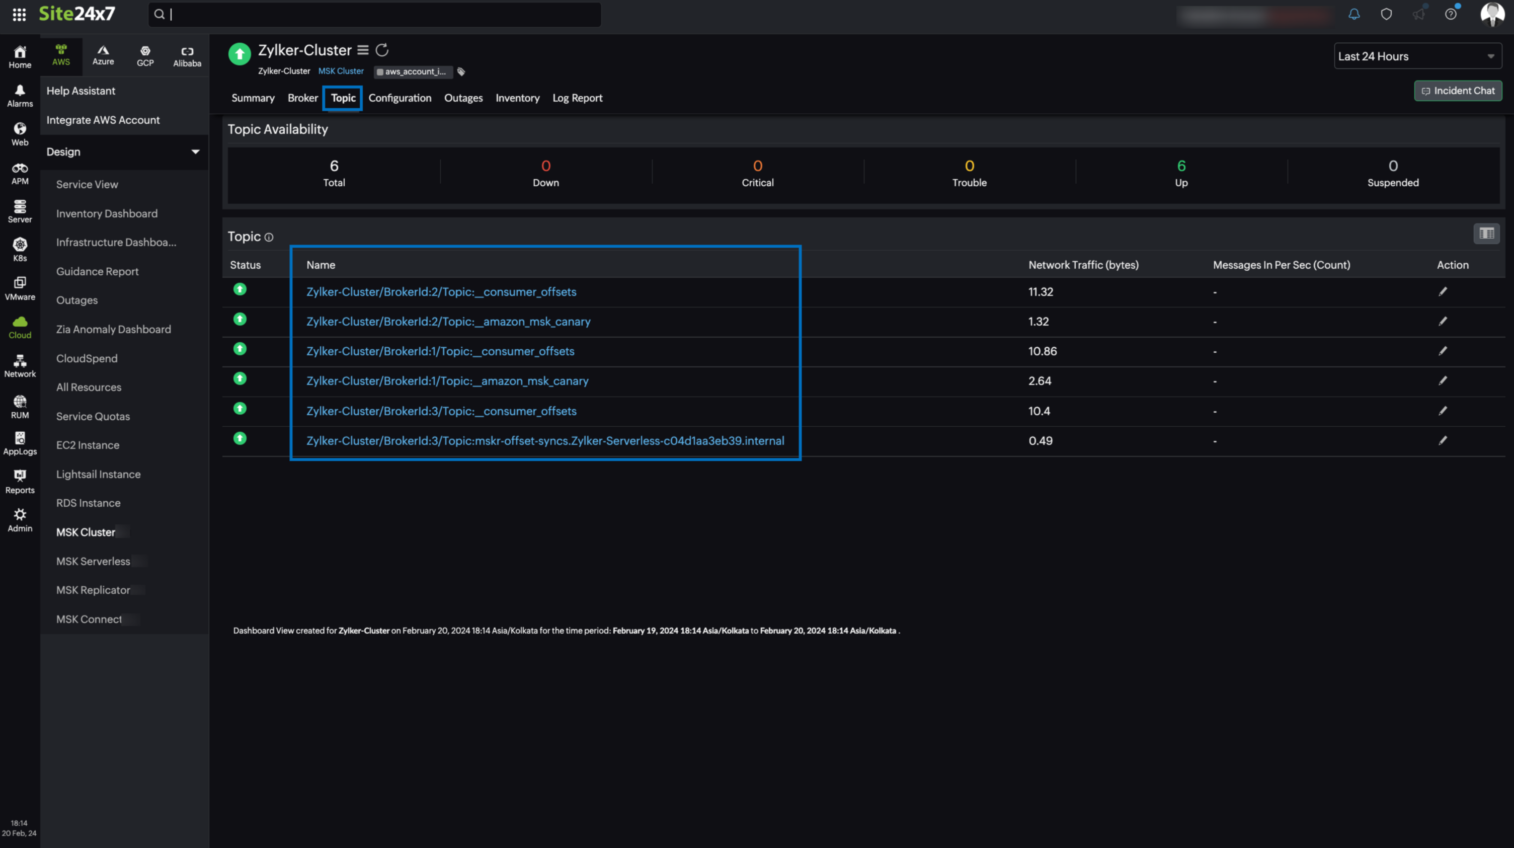Open column settings icon above the Topic table

1487,234
